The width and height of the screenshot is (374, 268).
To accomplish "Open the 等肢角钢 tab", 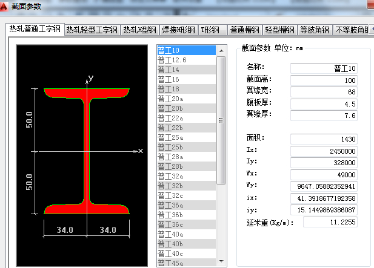I will click(x=315, y=30).
